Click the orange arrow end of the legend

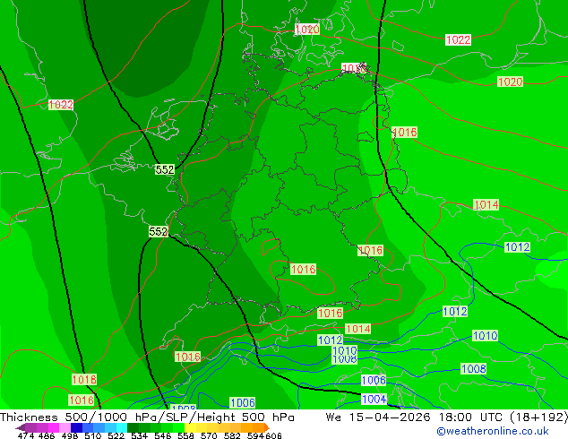click(x=267, y=427)
